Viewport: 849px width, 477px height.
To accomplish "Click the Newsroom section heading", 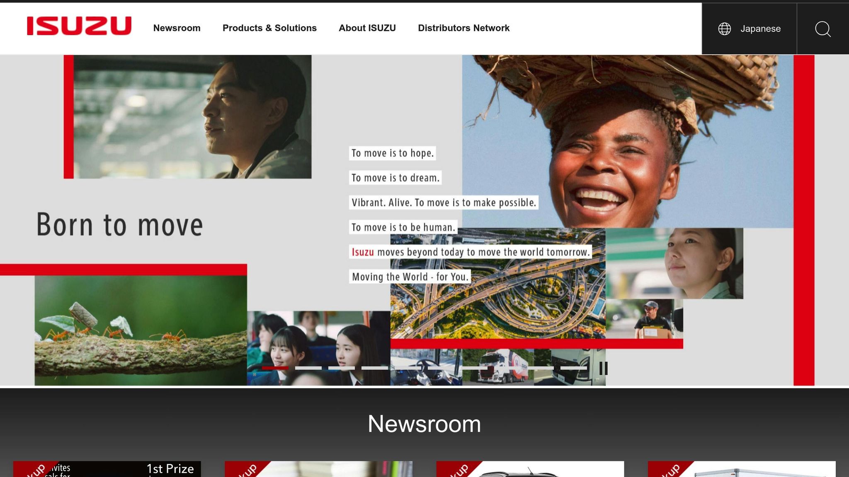I will [424, 424].
